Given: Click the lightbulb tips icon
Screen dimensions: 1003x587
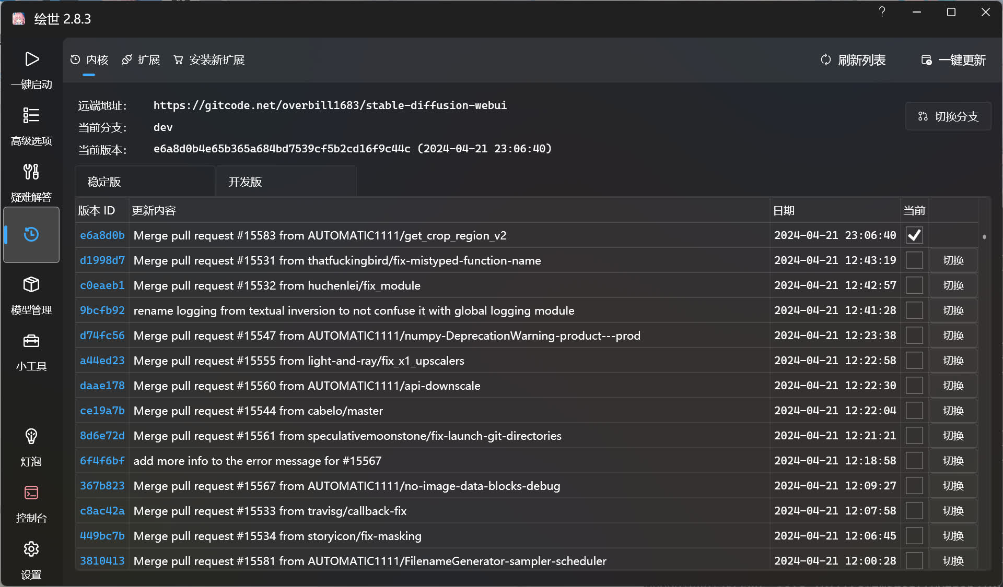Looking at the screenshot, I should pos(31,436).
